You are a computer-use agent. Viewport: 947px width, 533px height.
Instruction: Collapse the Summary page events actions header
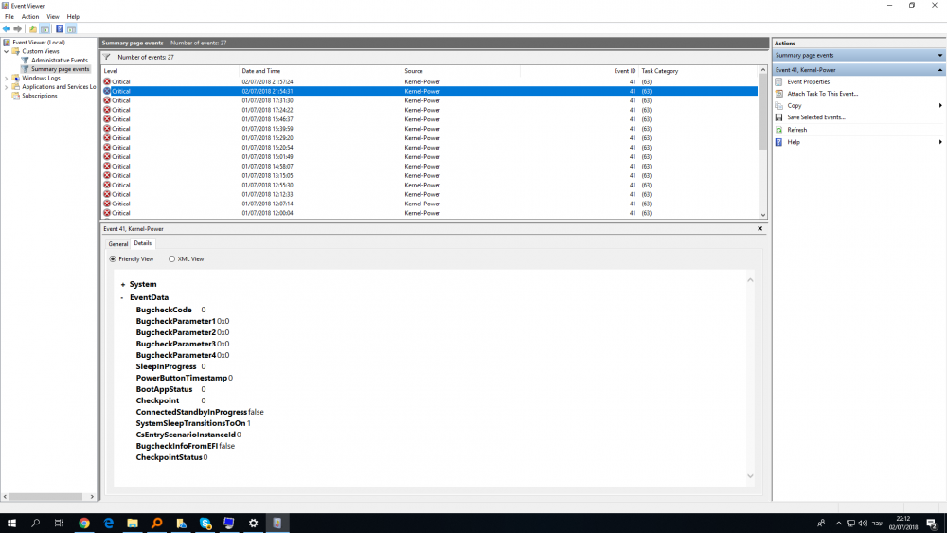(x=939, y=56)
